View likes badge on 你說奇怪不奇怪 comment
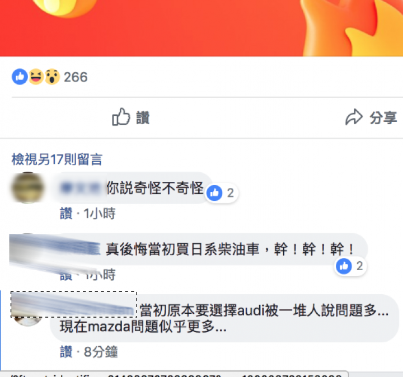 coord(222,193)
